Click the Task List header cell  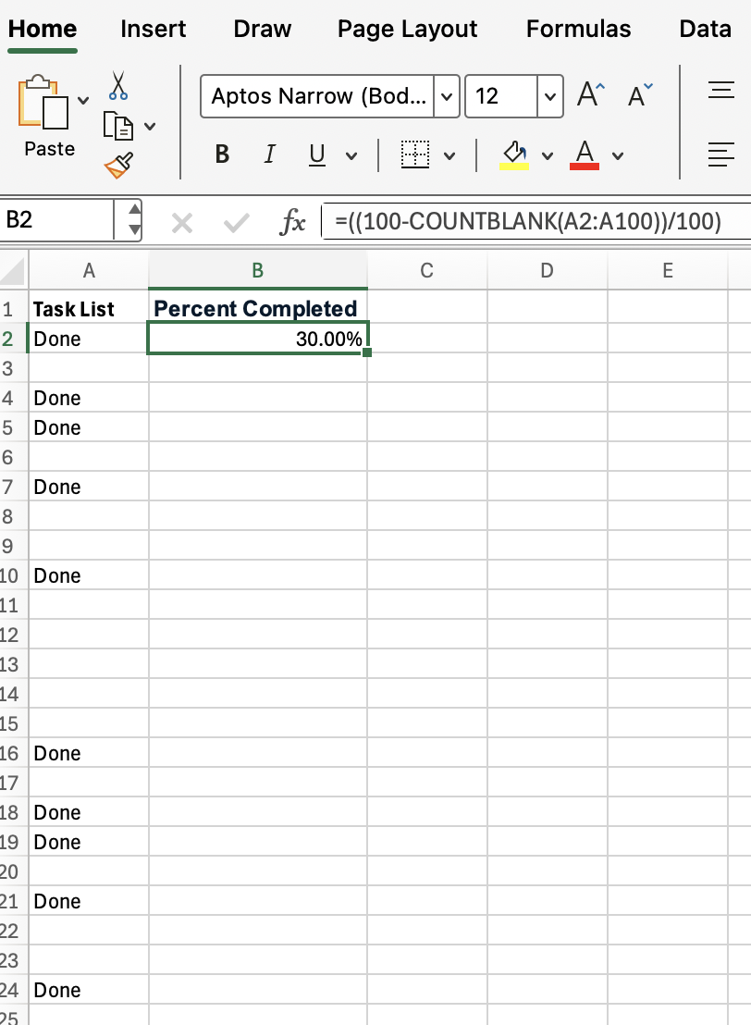click(89, 309)
